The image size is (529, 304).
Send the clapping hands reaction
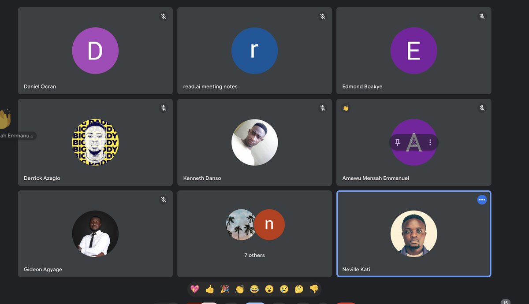pyautogui.click(x=239, y=289)
